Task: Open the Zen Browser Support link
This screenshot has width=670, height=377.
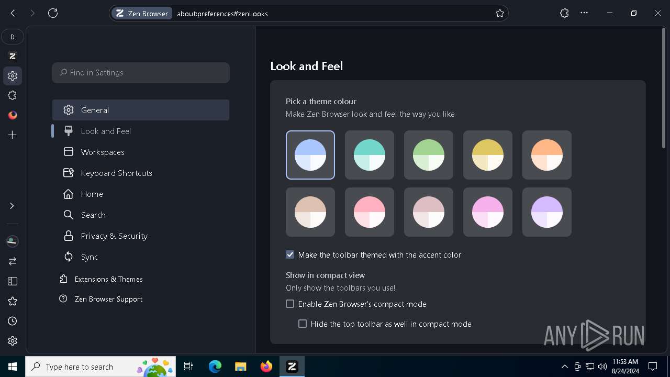Action: tap(101, 299)
